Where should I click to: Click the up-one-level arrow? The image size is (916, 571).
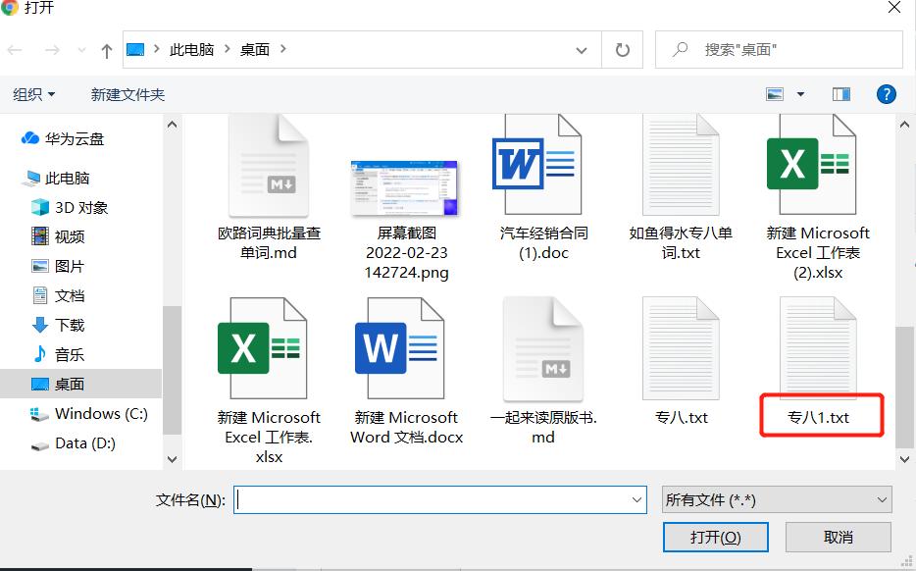click(106, 49)
